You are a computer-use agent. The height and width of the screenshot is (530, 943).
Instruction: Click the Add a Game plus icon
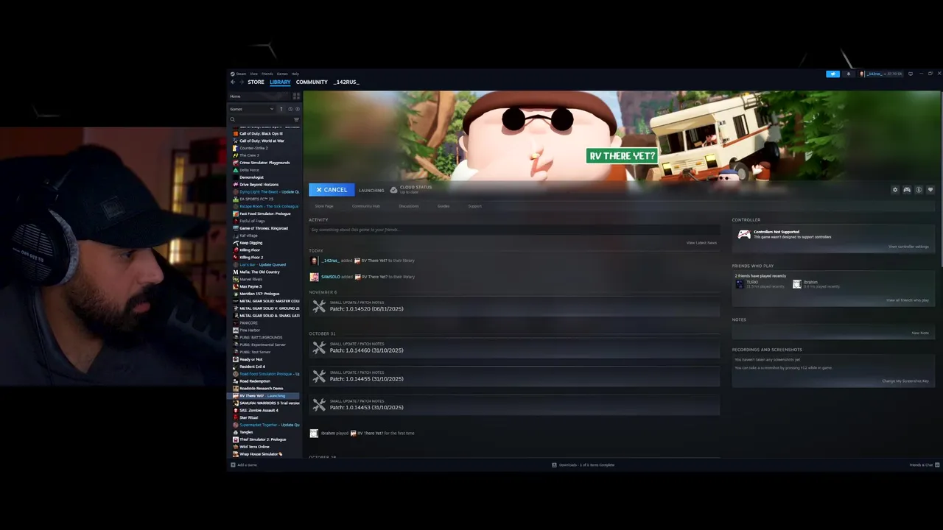(x=233, y=464)
